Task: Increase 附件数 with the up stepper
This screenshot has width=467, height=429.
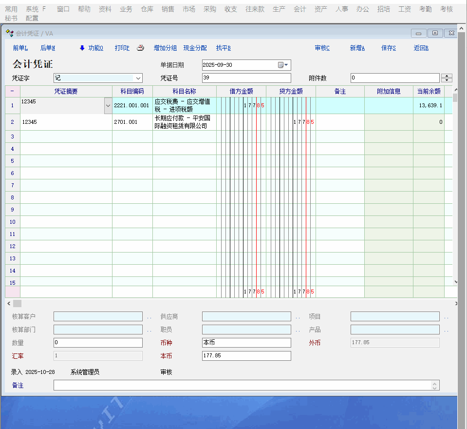Action: pos(447,76)
